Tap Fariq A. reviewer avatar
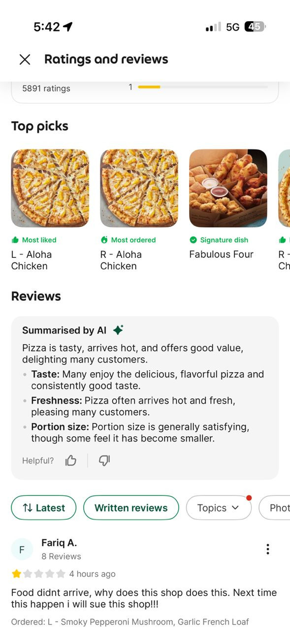 tap(22, 549)
